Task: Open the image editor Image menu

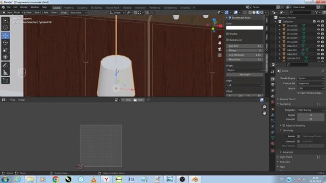Action: [x=21, y=100]
